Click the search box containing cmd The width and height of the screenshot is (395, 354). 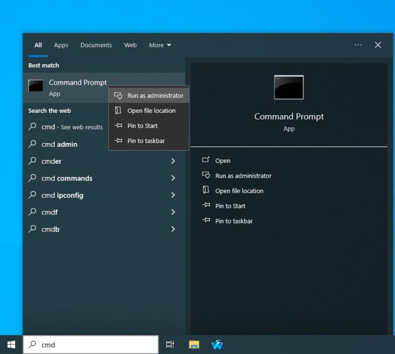pos(93,345)
